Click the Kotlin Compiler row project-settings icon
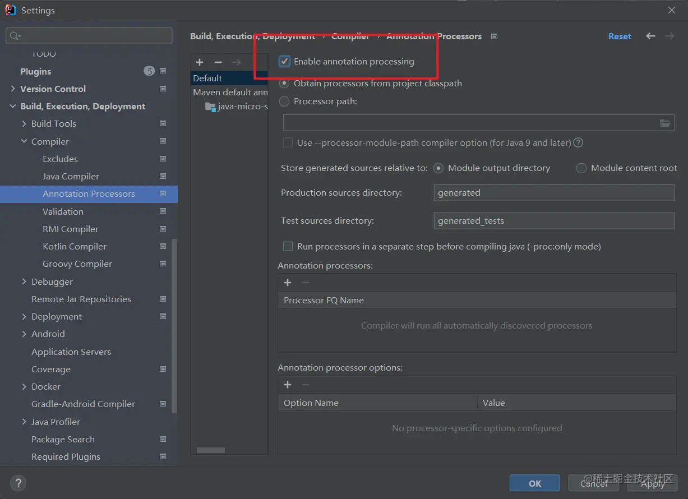This screenshot has width=688, height=499. tap(163, 246)
